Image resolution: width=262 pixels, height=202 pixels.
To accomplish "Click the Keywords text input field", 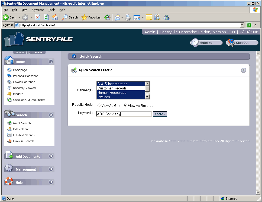I will click(124, 114).
